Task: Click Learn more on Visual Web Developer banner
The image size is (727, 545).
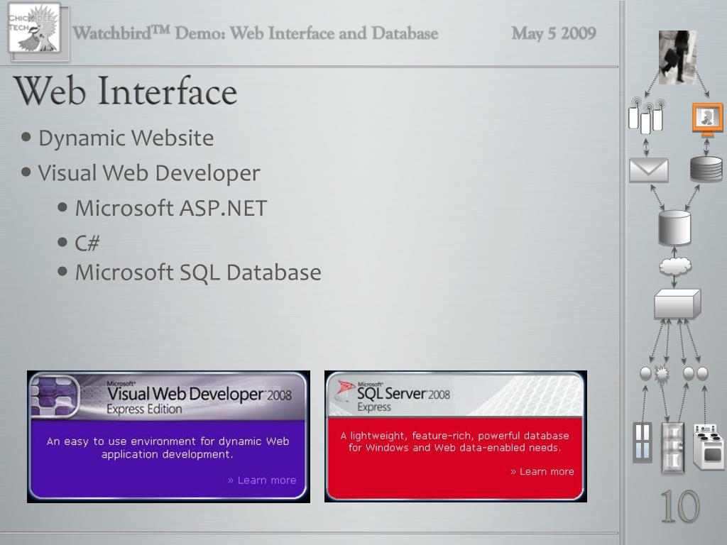Action: (262, 480)
